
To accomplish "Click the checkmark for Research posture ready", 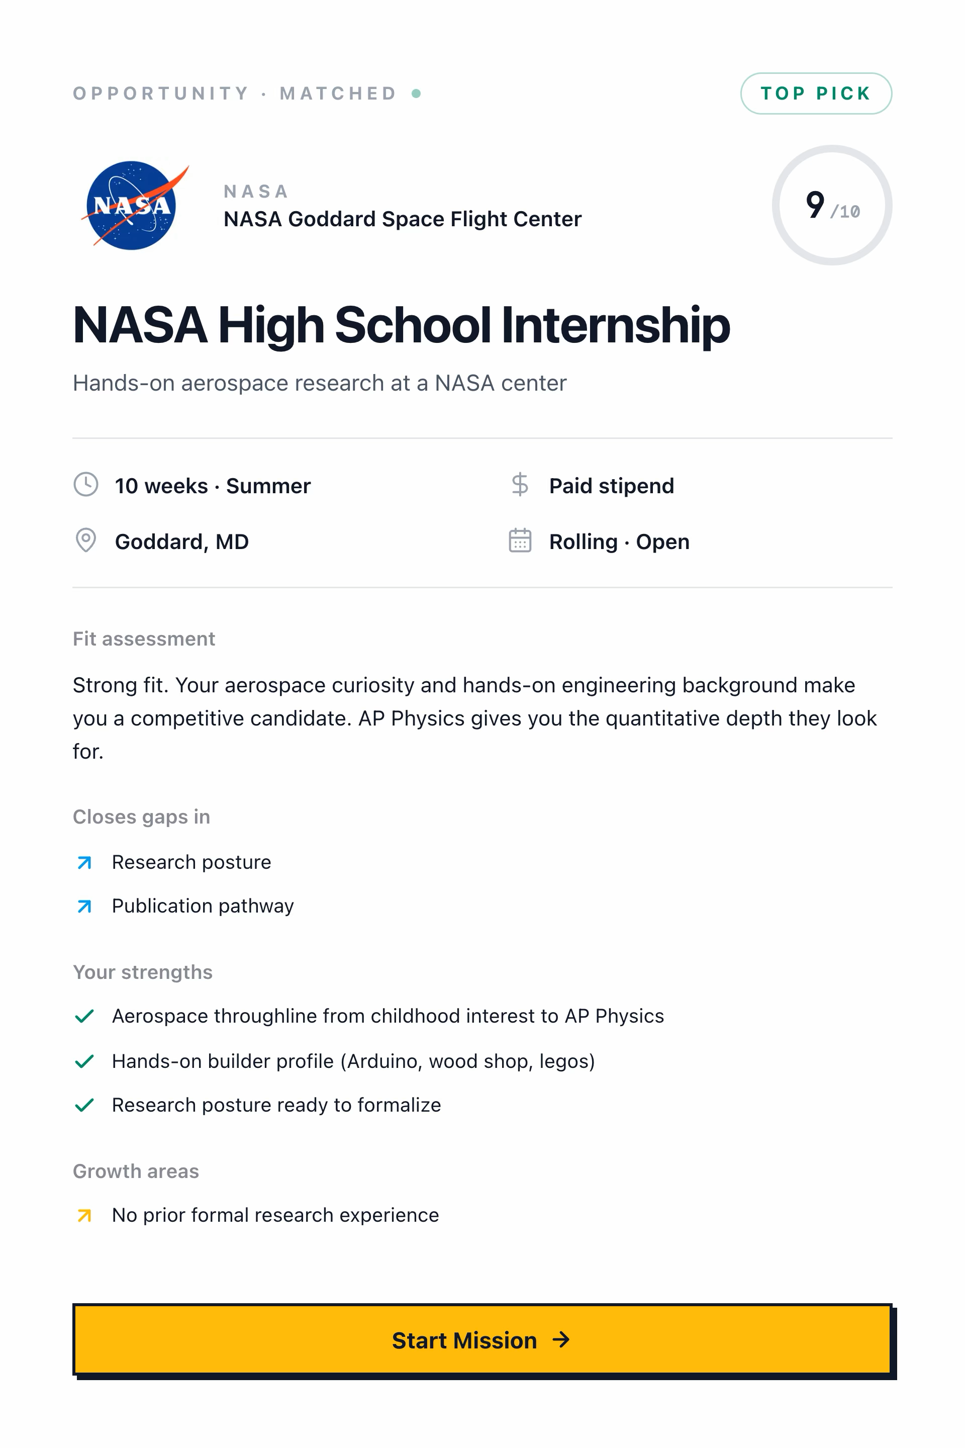I will click(84, 1105).
